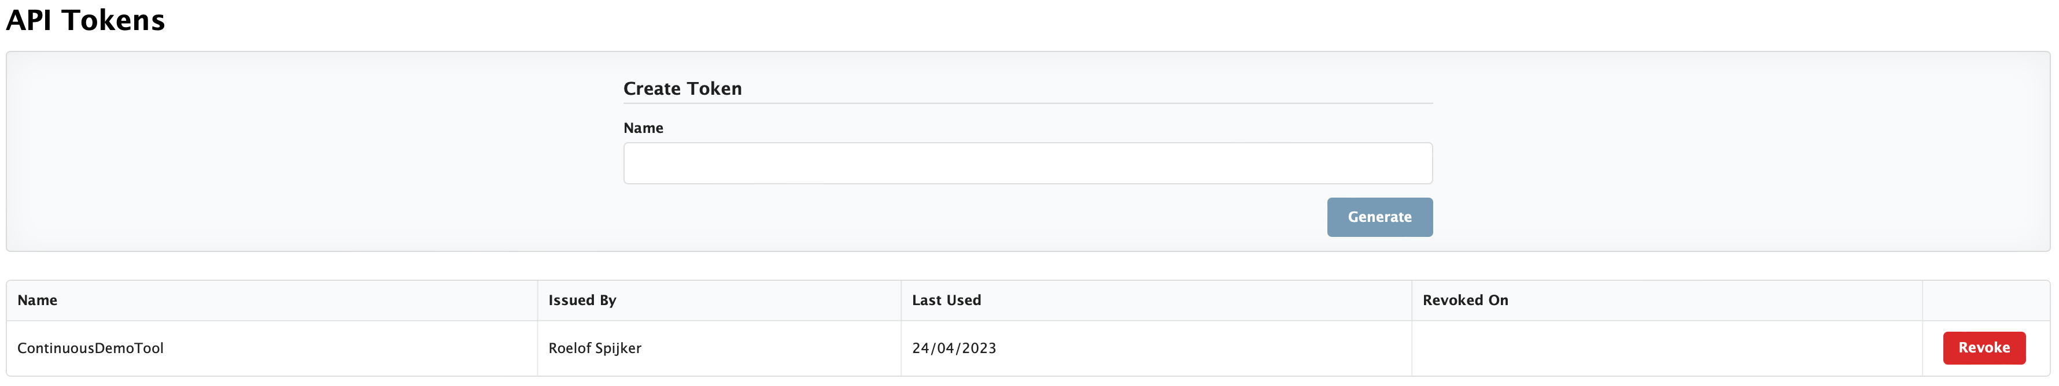Click the red Revoke action control
The height and width of the screenshot is (386, 2059).
(x=1984, y=348)
